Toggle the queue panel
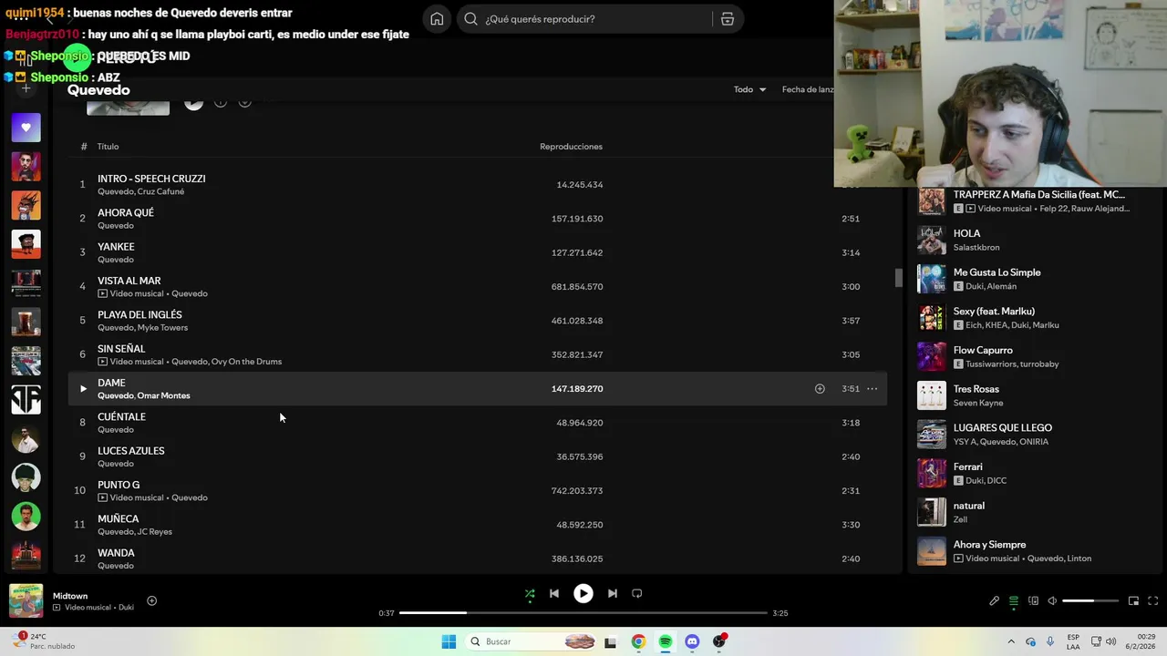This screenshot has width=1167, height=656. pyautogui.click(x=1013, y=600)
